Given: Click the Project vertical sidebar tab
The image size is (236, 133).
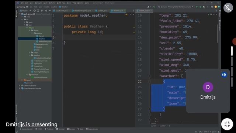Looking at the screenshot, I should pos(17,13).
